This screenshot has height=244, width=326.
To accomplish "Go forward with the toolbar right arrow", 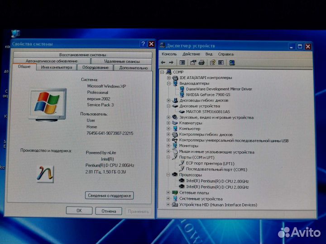I will coord(171,62).
